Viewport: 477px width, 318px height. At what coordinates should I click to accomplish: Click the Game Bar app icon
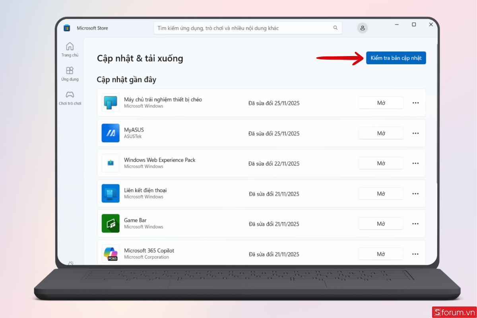point(111,223)
